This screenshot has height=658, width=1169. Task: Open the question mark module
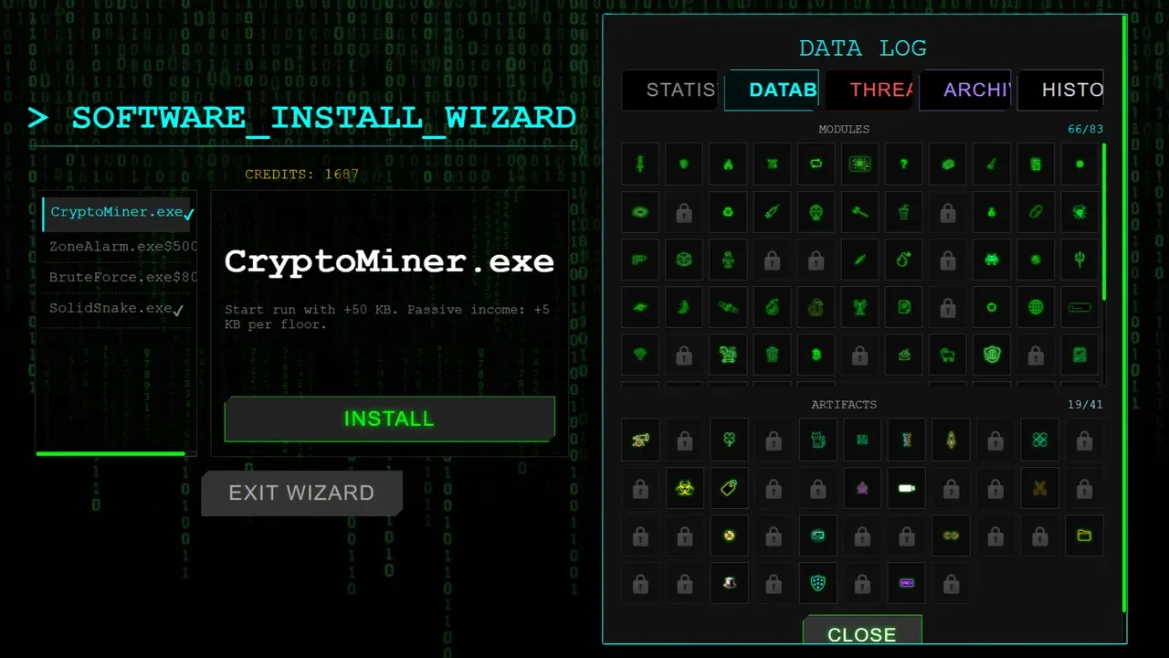[x=904, y=164]
